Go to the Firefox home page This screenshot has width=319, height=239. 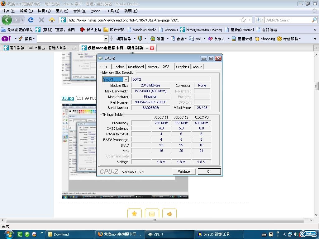pos(52,20)
